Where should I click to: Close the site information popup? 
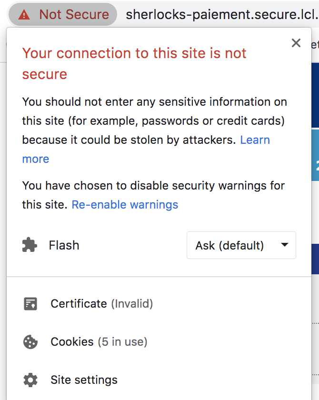(296, 43)
